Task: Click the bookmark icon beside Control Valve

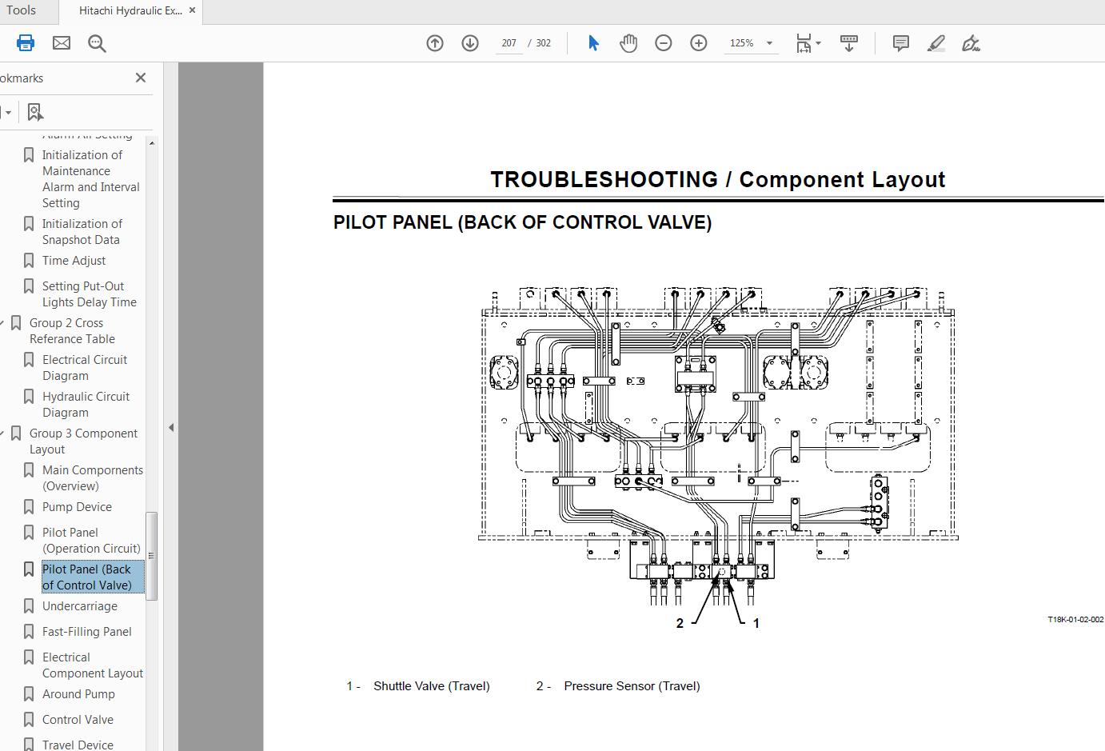Action: click(29, 719)
